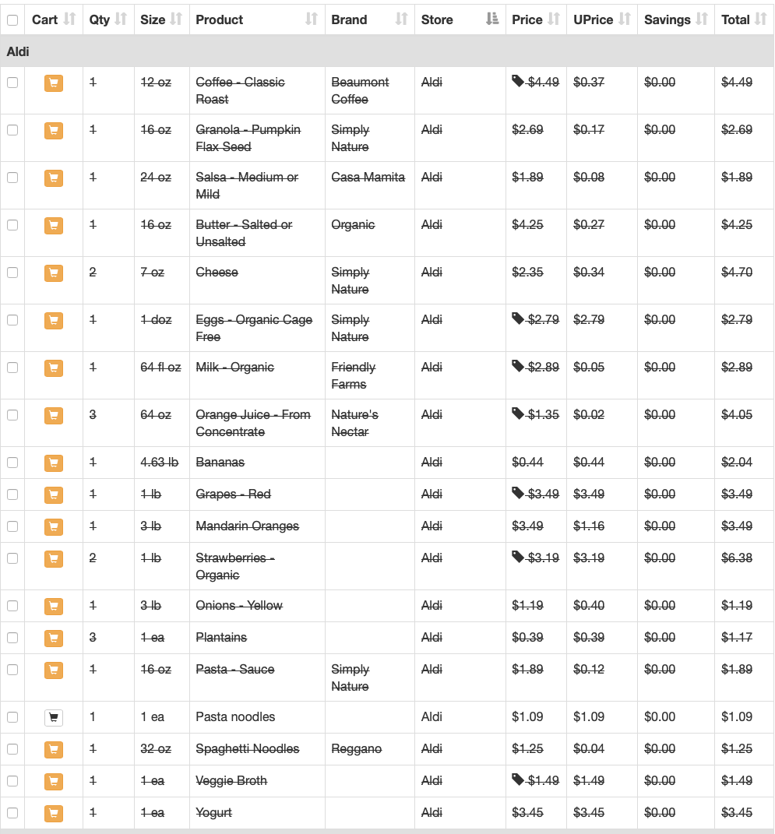The height and width of the screenshot is (834, 775).
Task: Click the Casa Mamita brand cell
Action: (370, 185)
